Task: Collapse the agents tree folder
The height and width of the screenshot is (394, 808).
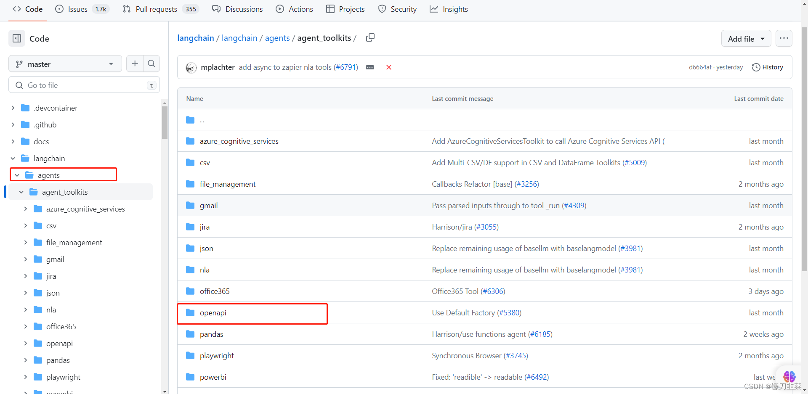Action: pyautogui.click(x=17, y=175)
